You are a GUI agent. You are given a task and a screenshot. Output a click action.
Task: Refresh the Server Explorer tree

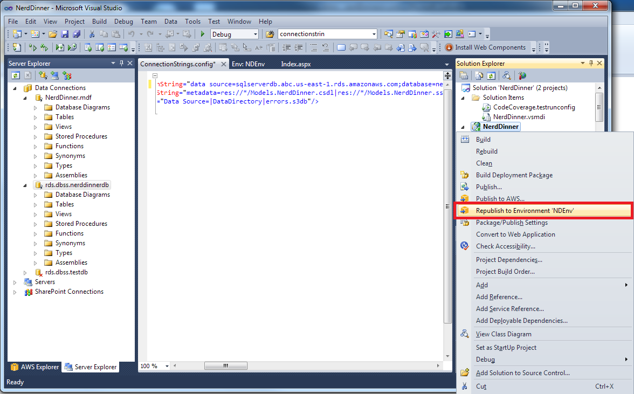16,75
